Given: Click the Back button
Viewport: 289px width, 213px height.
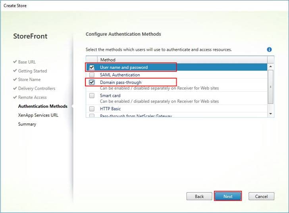Looking at the screenshot, I should [199, 196].
